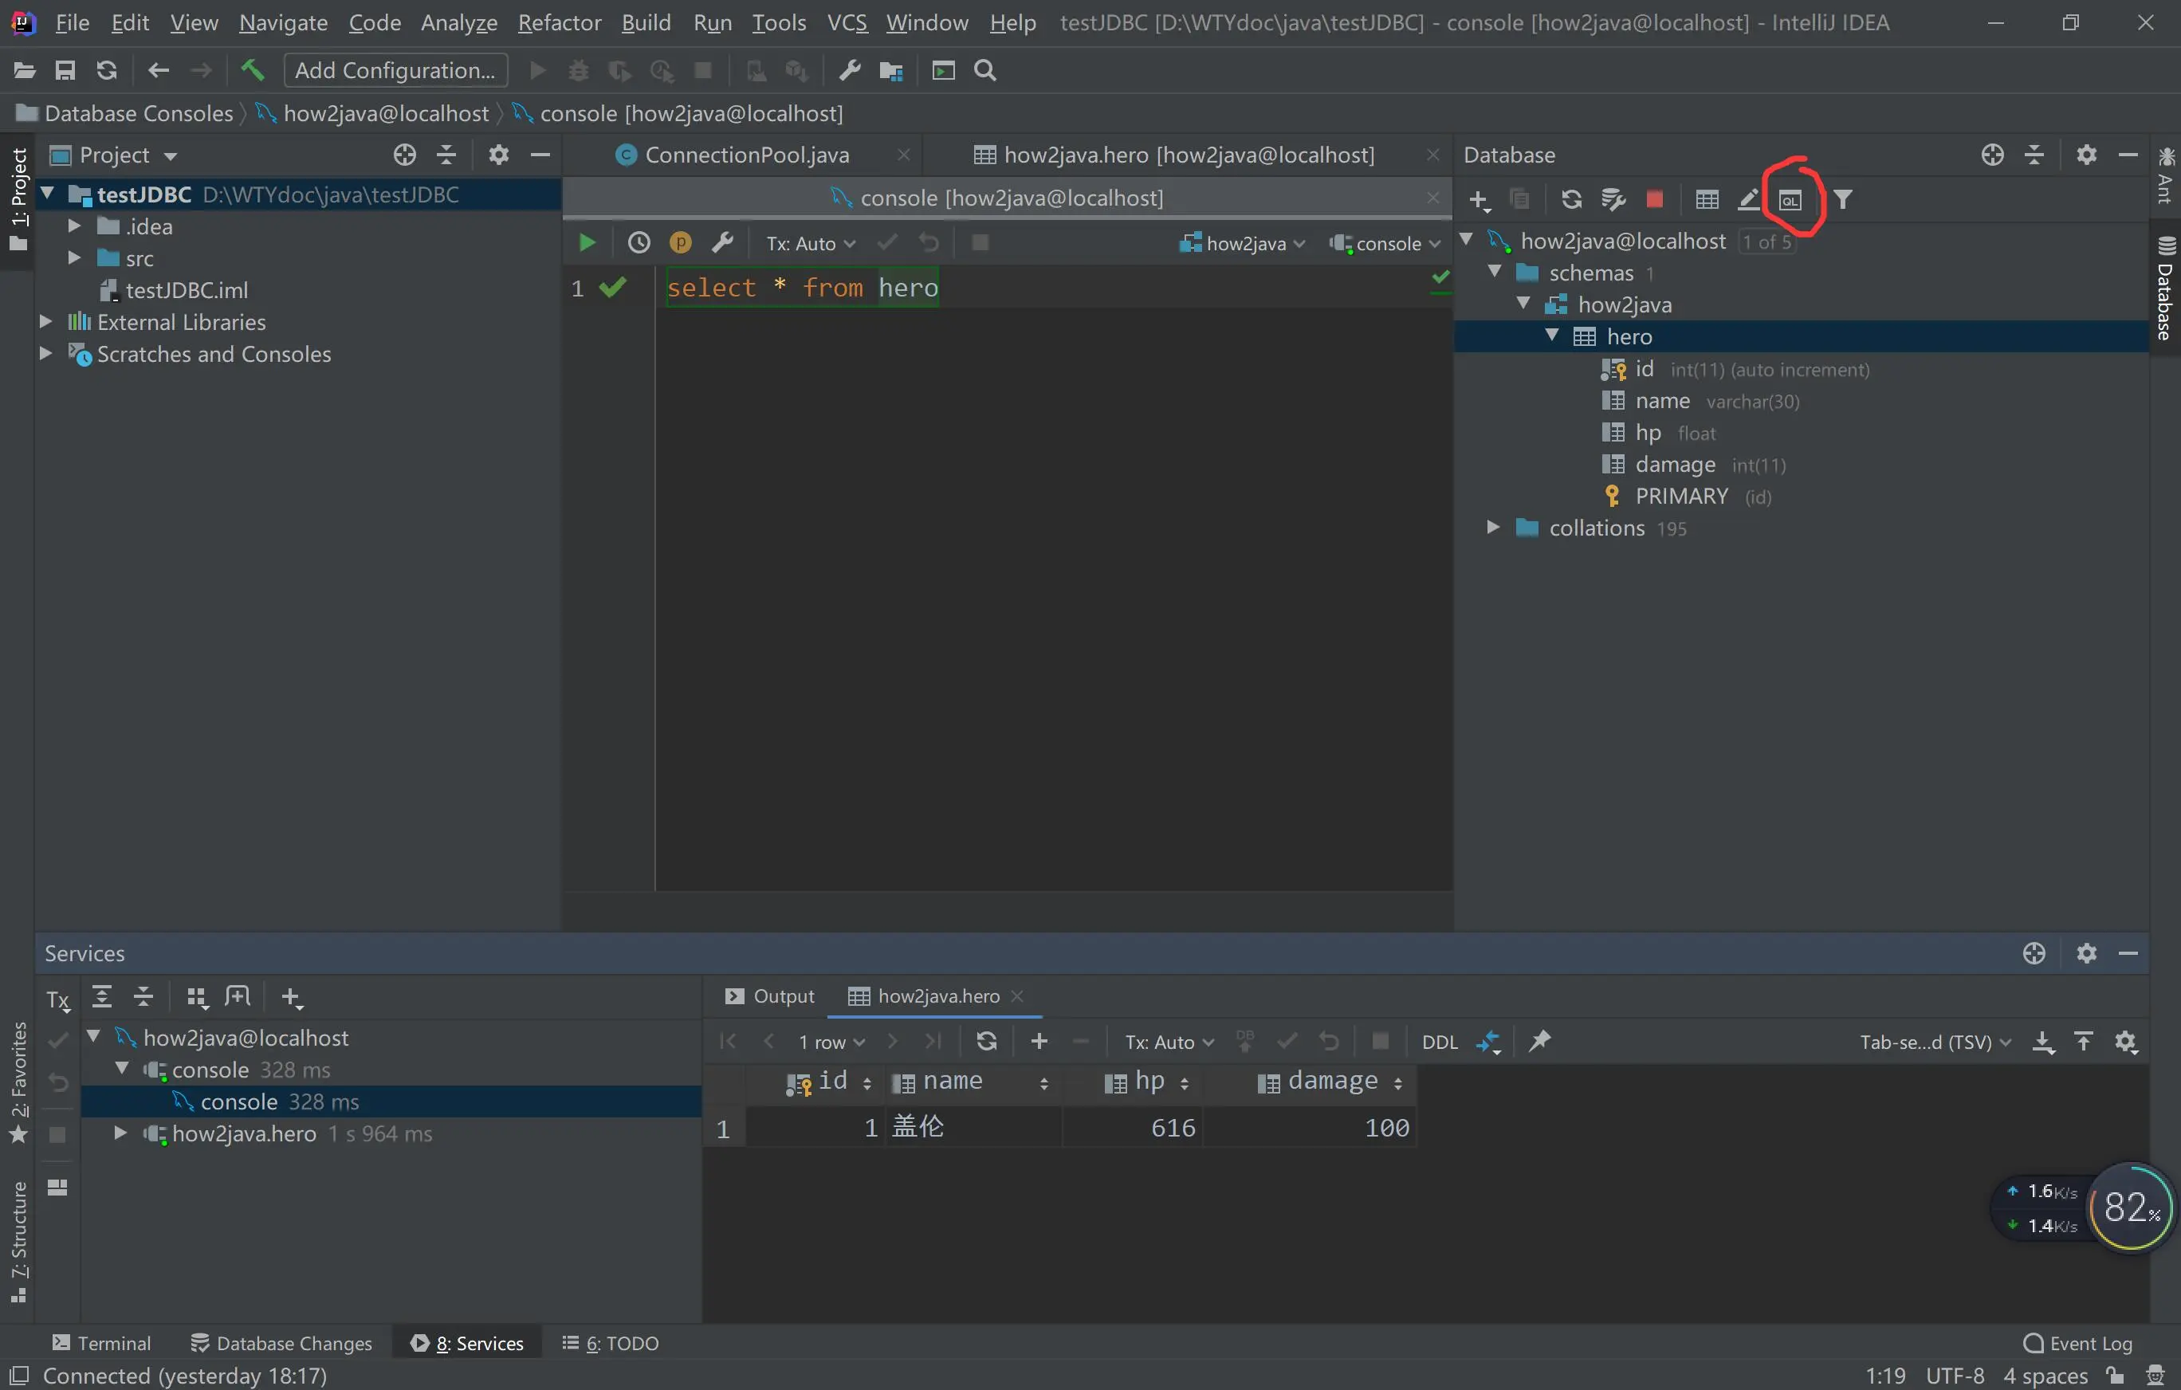Collapse the hero table tree node
This screenshot has height=1390, width=2181.
(x=1551, y=336)
